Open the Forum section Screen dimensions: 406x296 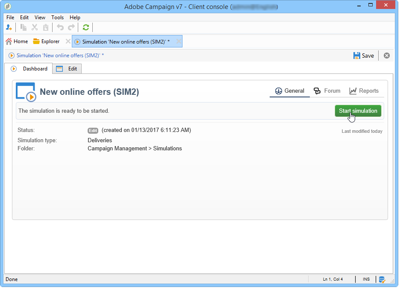(x=327, y=91)
